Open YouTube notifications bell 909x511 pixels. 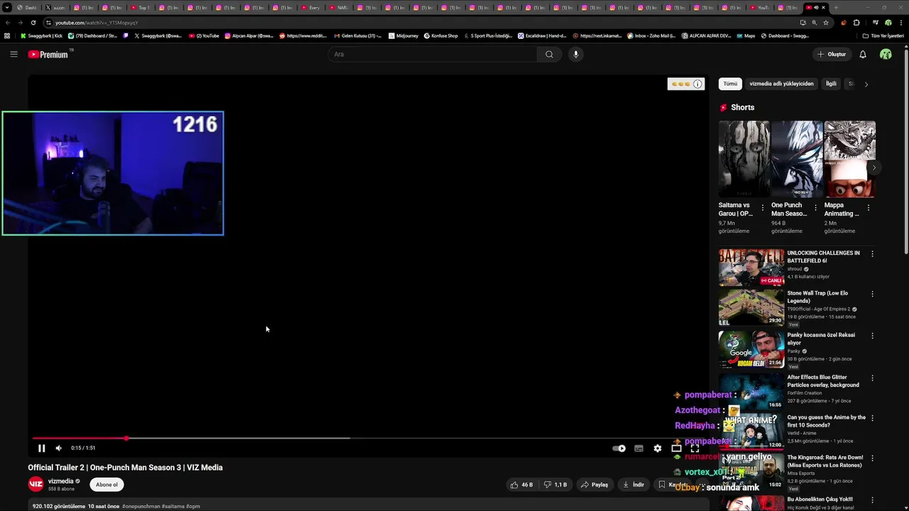[863, 54]
